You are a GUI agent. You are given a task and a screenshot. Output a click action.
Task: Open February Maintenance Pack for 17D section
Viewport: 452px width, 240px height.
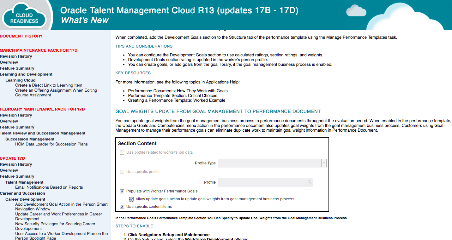point(42,109)
